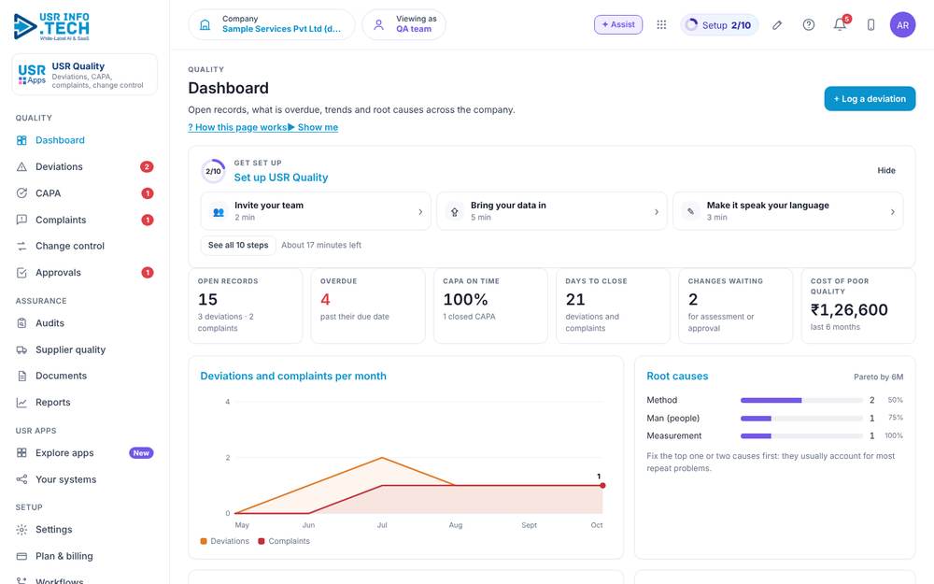Click the Log a deviation button
This screenshot has height=584, width=934.
870,99
